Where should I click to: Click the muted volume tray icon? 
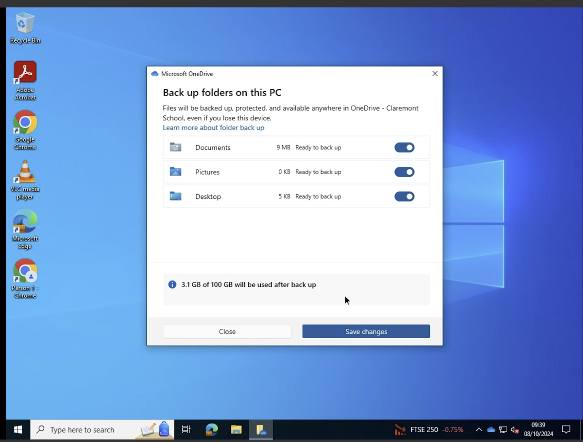[x=515, y=430]
